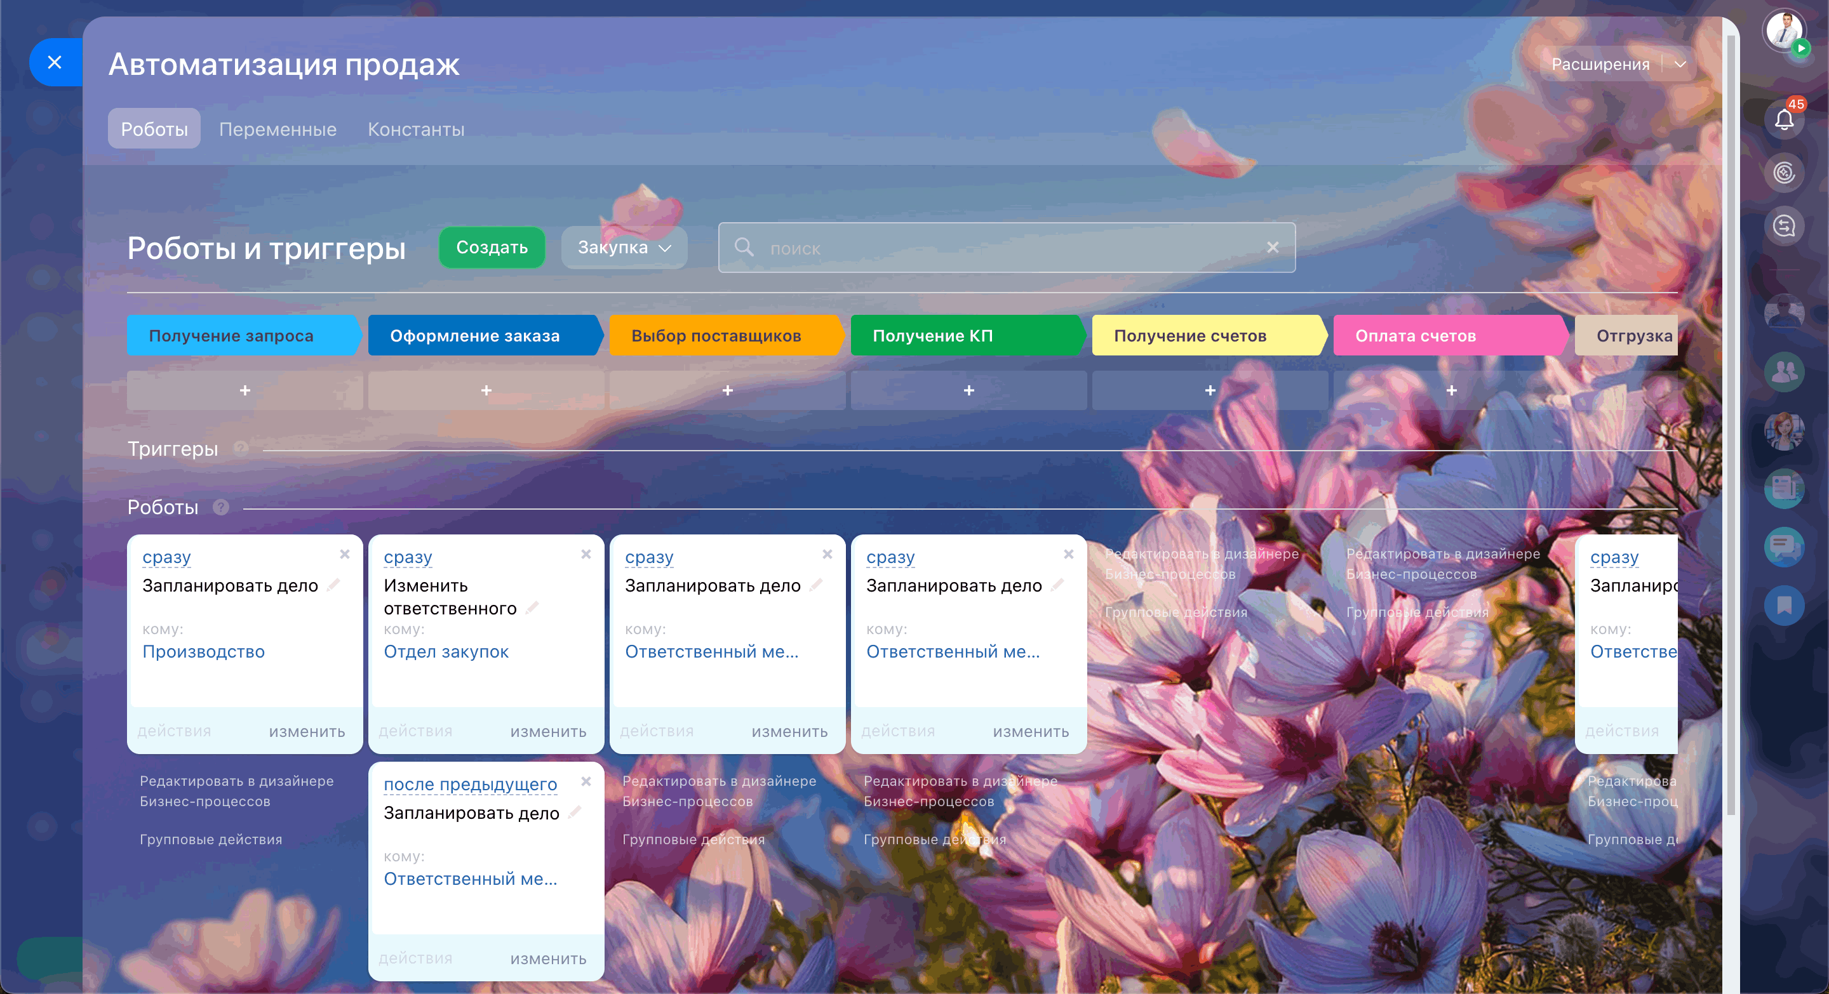Clear search field with X icon

[x=1272, y=247]
